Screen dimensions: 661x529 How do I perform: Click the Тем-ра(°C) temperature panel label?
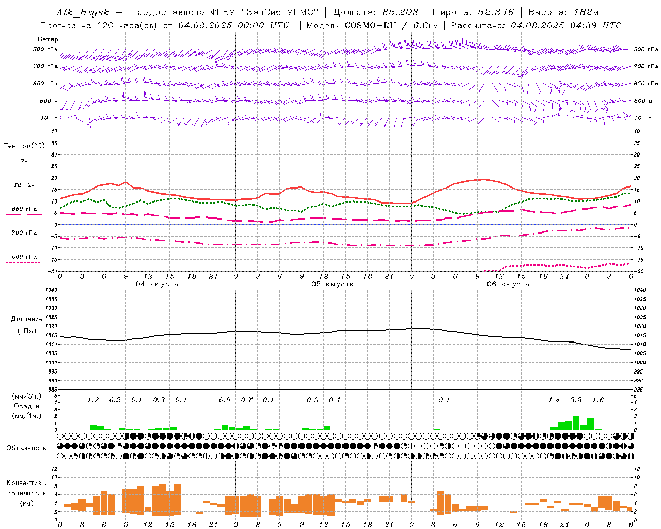(24, 146)
